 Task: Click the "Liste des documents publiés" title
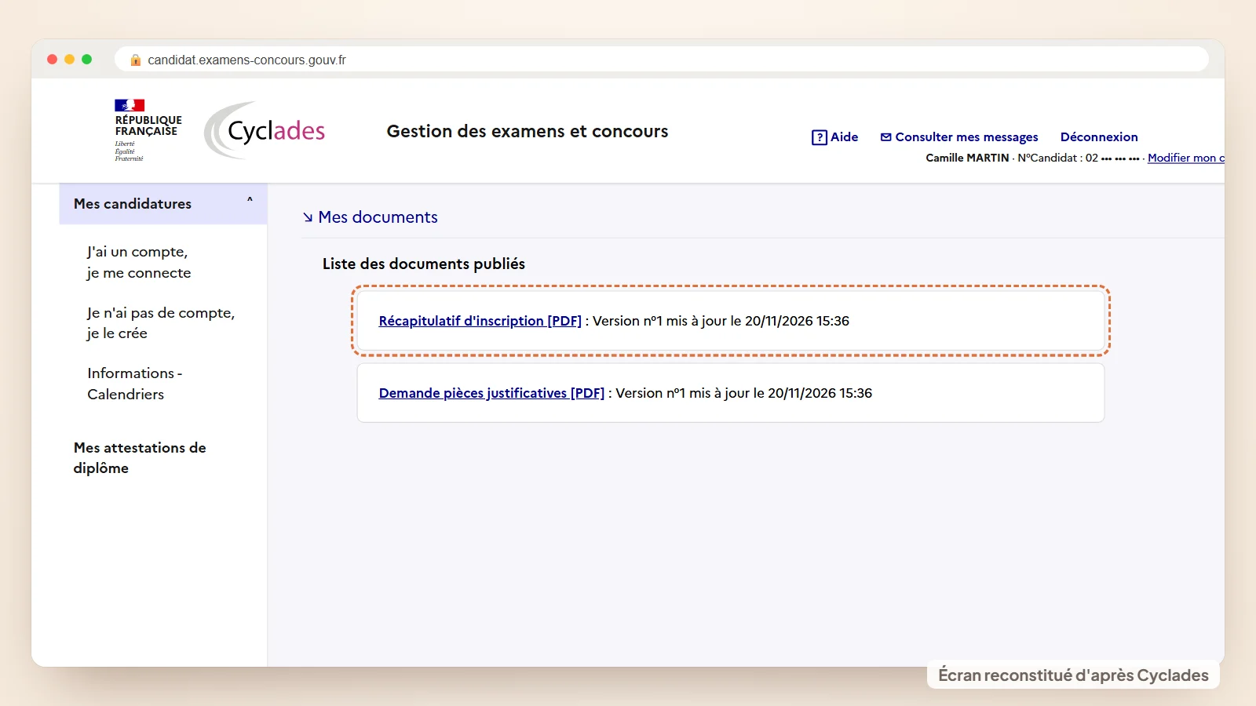coord(424,264)
